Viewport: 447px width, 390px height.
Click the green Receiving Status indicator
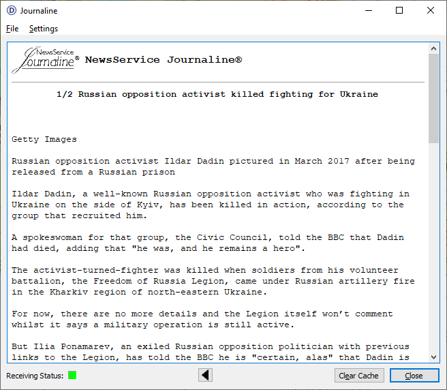[72, 376]
